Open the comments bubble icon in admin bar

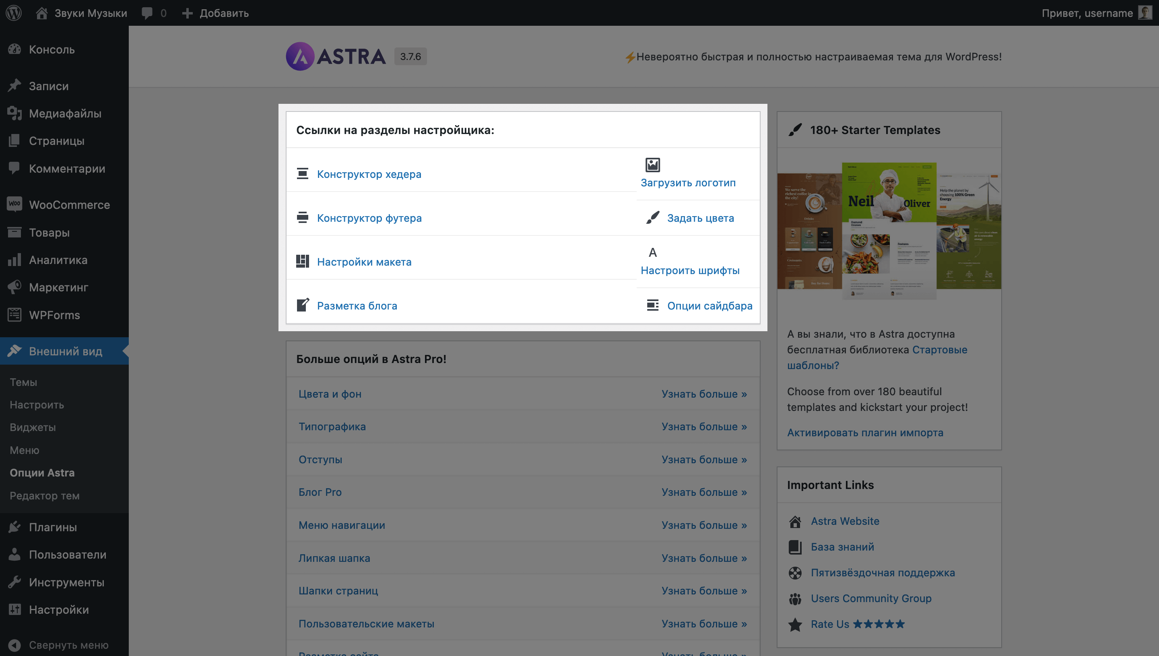pyautogui.click(x=147, y=13)
